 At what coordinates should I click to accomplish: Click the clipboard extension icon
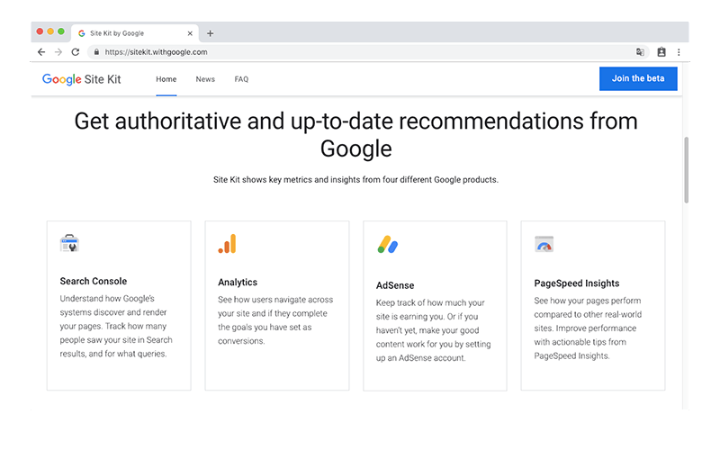pos(661,52)
